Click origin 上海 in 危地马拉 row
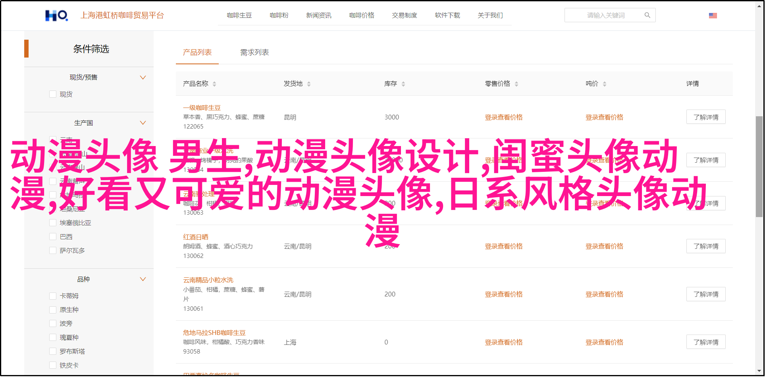Screen dimensions: 765x377 tap(290, 342)
